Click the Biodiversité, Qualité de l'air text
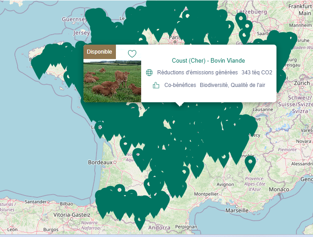 tap(232, 85)
